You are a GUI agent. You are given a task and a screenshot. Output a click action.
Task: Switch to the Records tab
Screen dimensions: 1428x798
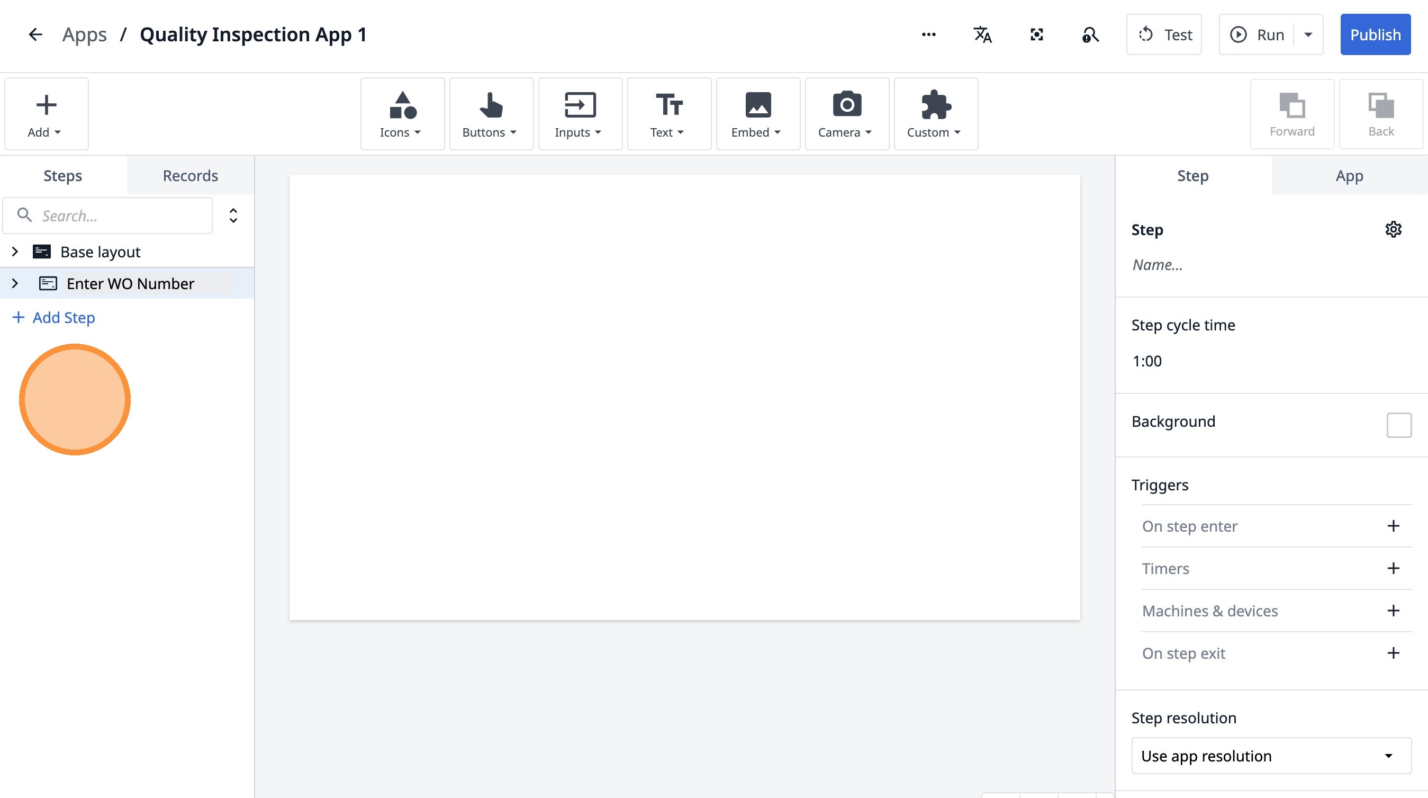190,176
